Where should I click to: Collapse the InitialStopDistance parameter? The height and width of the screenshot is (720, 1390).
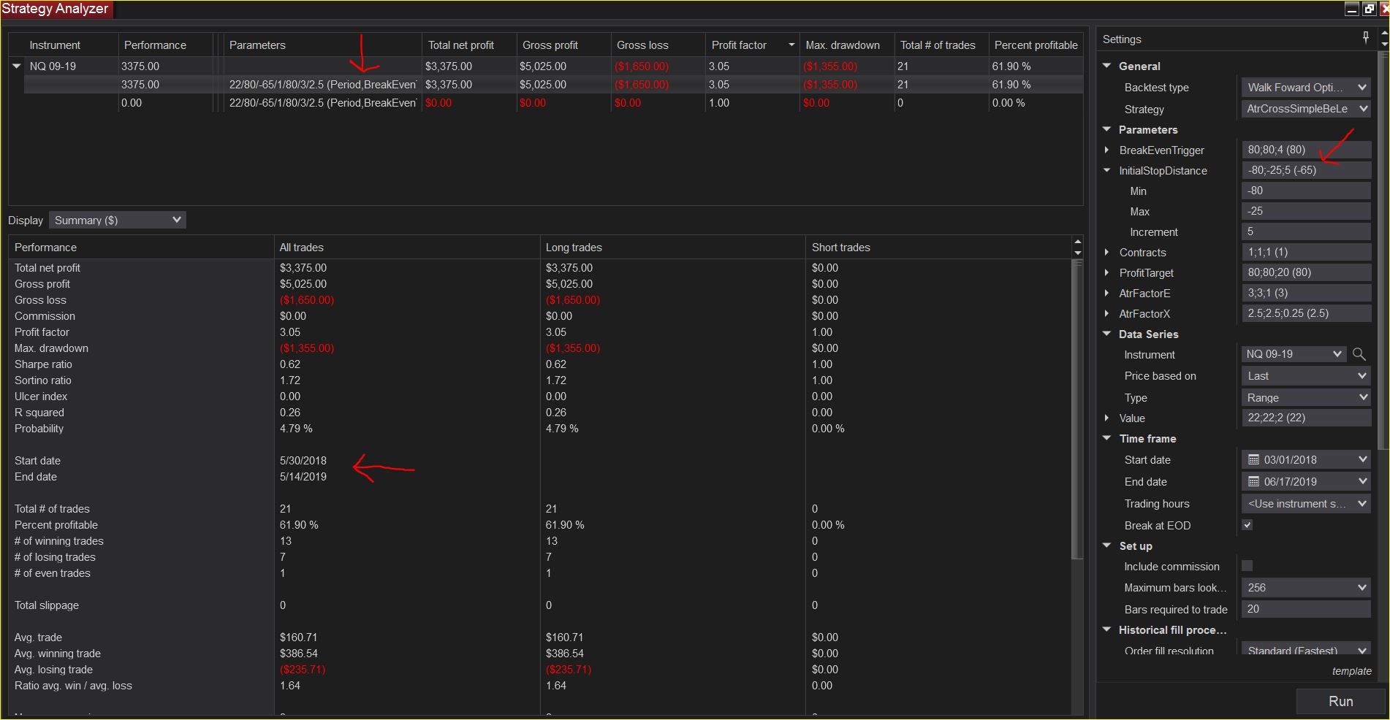(x=1107, y=170)
